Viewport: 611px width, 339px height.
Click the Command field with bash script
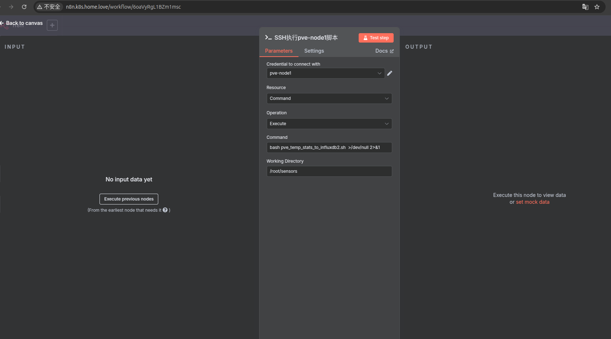coord(329,148)
